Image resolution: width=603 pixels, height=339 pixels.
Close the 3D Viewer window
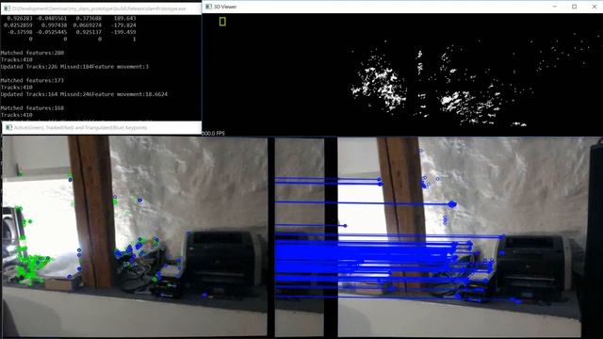pyautogui.click(x=595, y=7)
